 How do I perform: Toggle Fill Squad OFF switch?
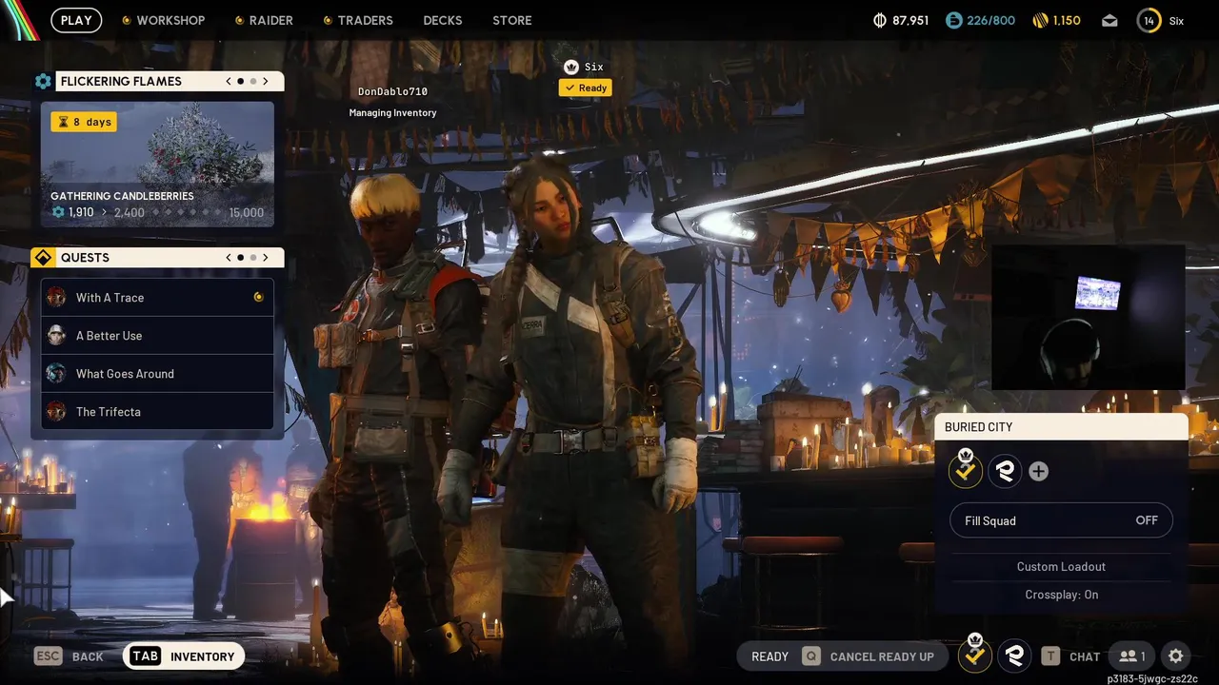coord(1061,520)
